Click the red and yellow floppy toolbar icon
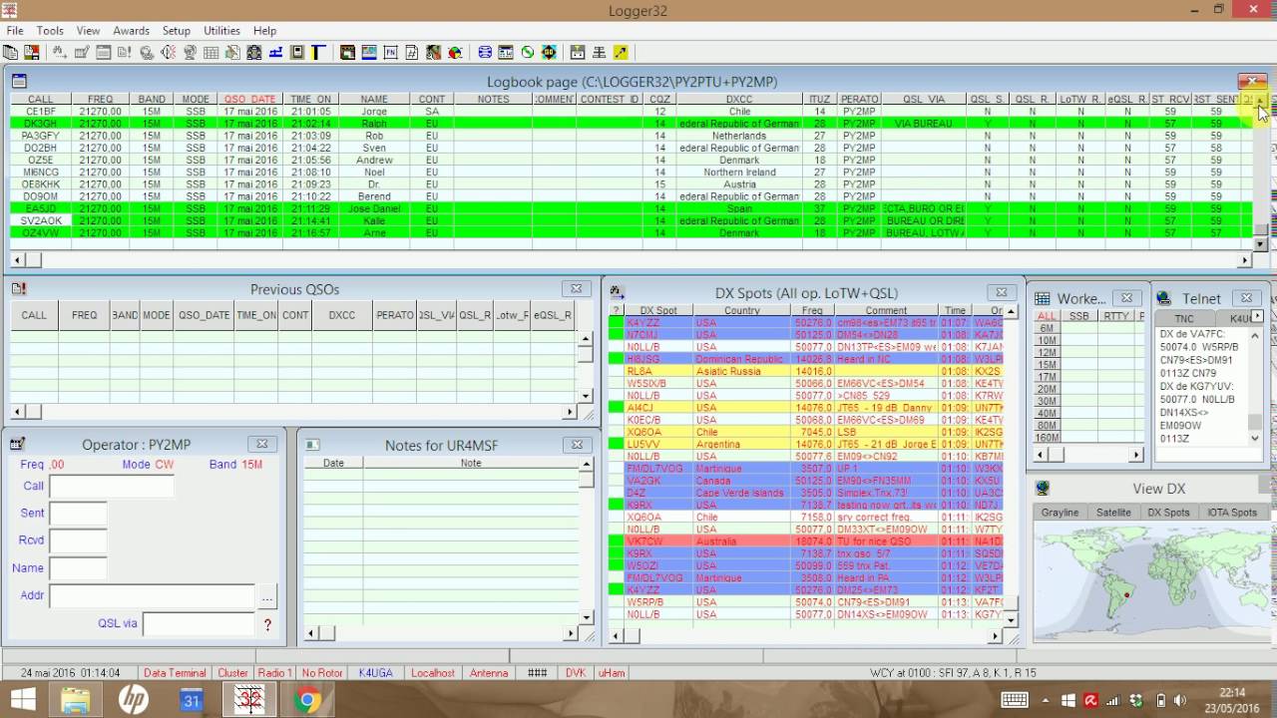The width and height of the screenshot is (1277, 718). [31, 52]
